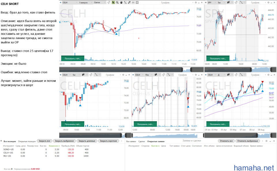The height and width of the screenshot is (171, 277).
Task: Click candlestick style icon in CELH 15m chart
Action: point(156,75)
